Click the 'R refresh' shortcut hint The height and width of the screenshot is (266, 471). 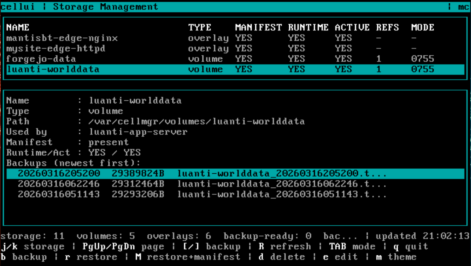(285, 247)
